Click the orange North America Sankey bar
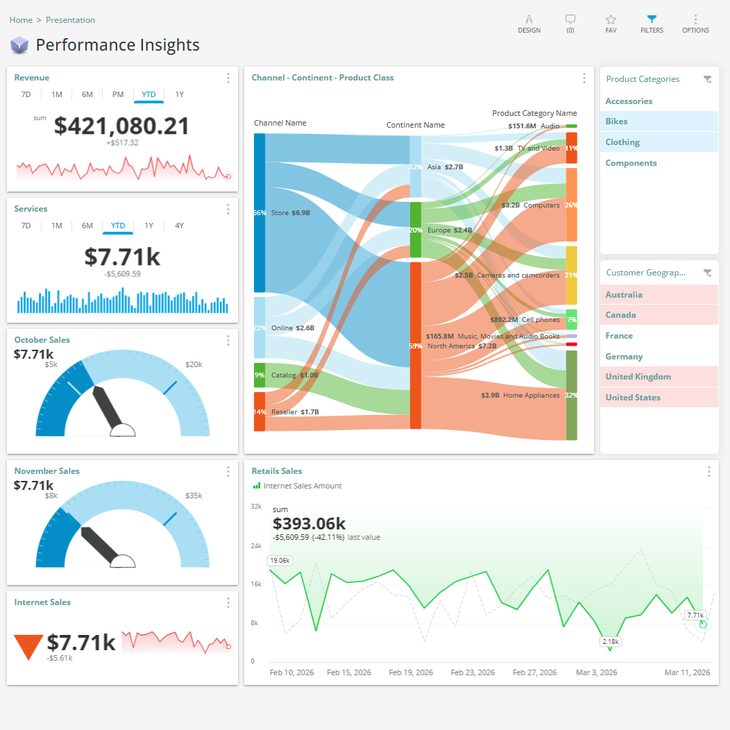The width and height of the screenshot is (730, 730). (x=415, y=346)
